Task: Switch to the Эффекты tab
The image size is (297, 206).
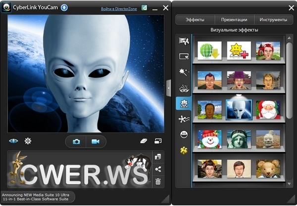Action: (195, 20)
